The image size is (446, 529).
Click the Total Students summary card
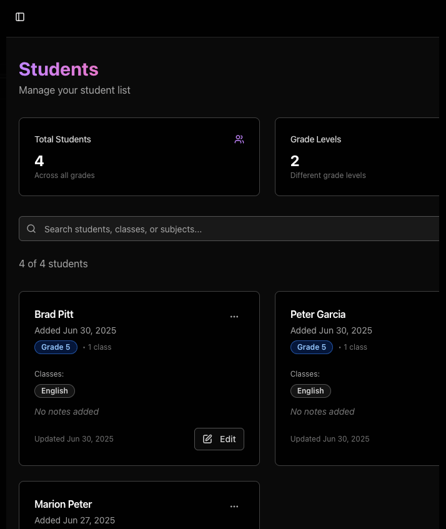pyautogui.click(x=139, y=157)
